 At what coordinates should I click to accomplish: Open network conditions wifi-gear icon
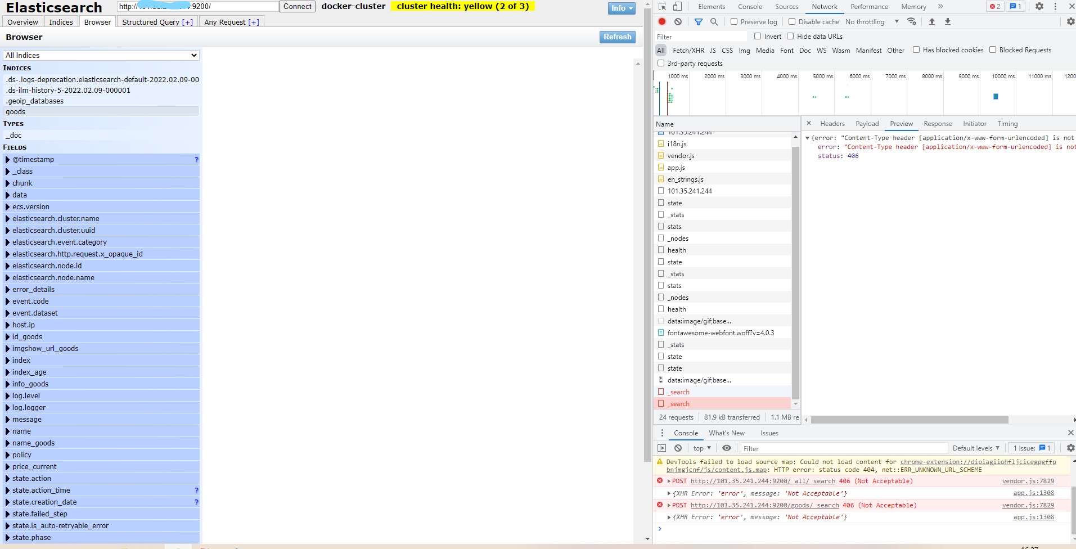point(912,21)
